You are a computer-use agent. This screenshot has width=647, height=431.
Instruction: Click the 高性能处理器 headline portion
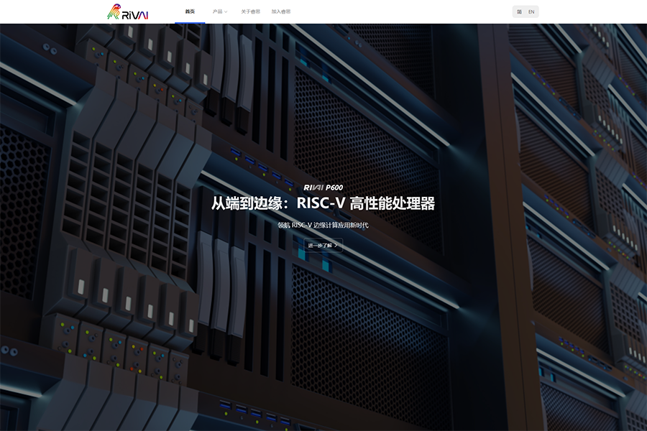393,204
